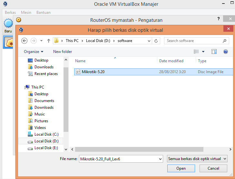Click the Pengaturan gear icon
This screenshot has width=235, height=179.
coord(19,20)
